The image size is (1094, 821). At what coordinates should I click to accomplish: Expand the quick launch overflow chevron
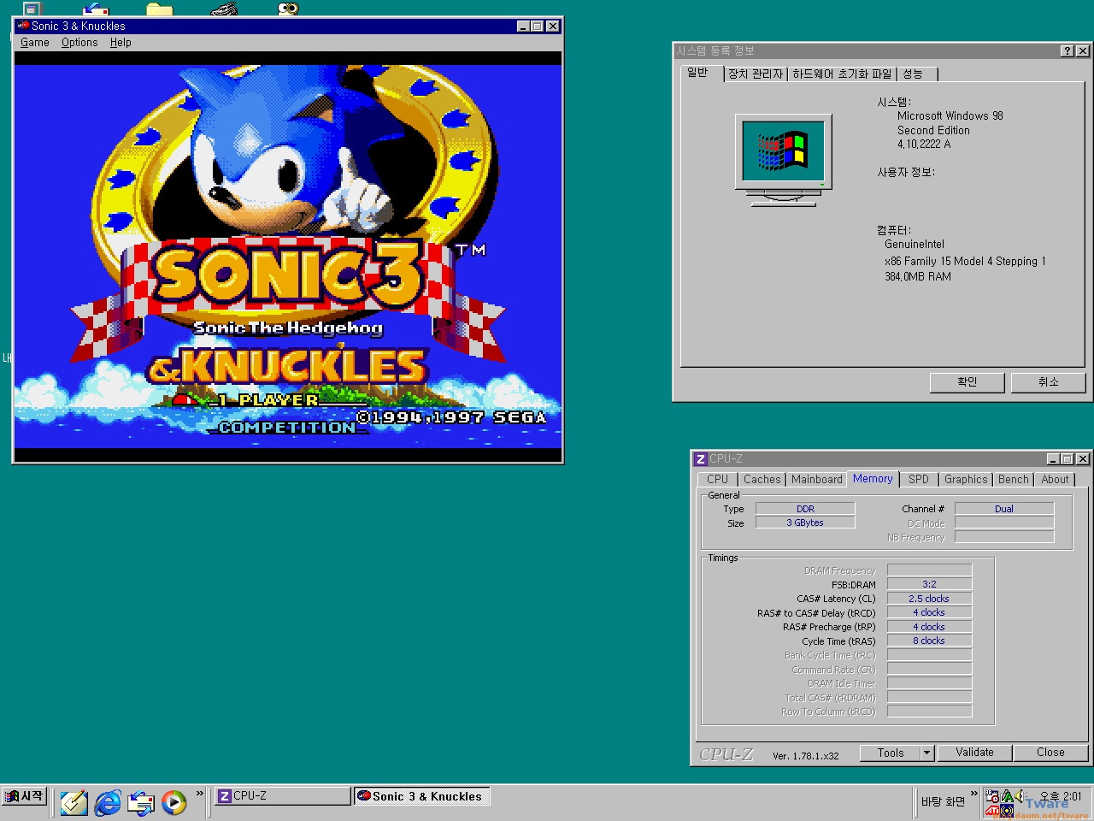pyautogui.click(x=199, y=794)
